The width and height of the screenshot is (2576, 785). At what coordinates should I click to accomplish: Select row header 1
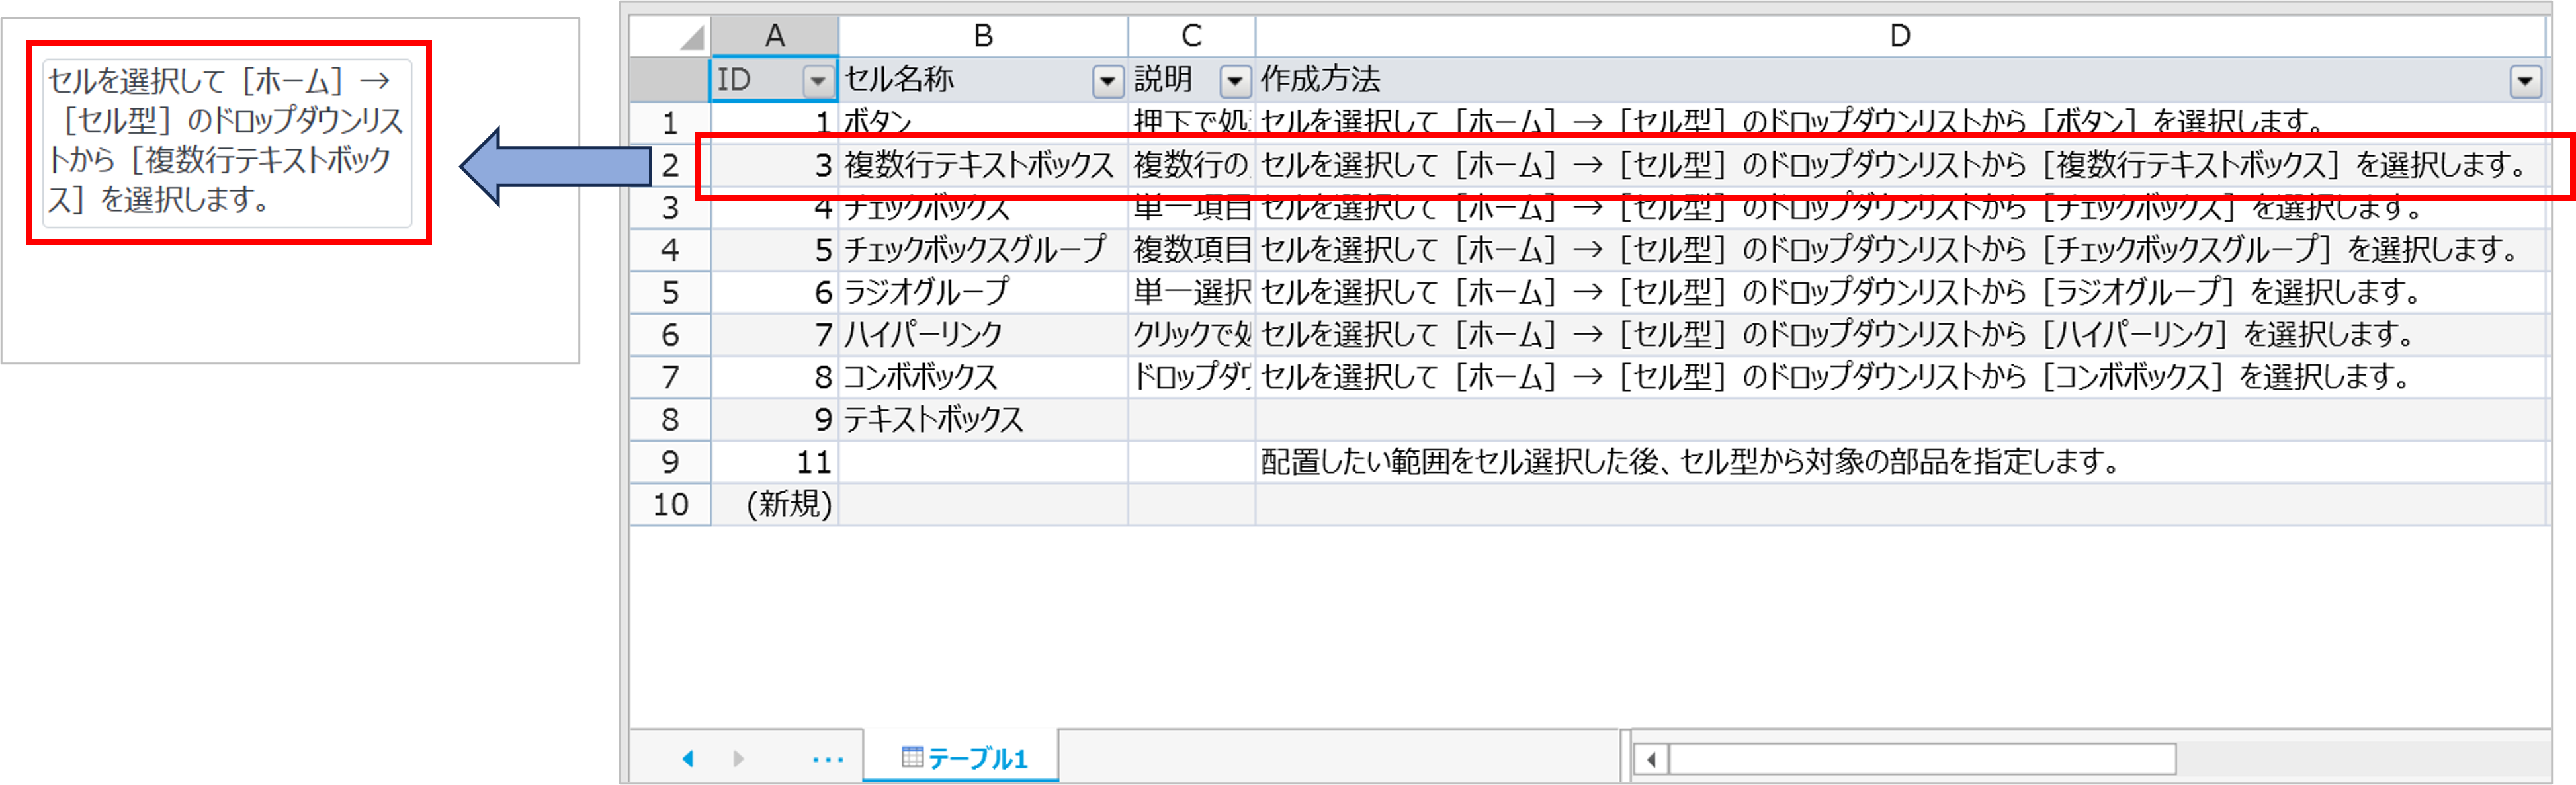click(x=670, y=123)
